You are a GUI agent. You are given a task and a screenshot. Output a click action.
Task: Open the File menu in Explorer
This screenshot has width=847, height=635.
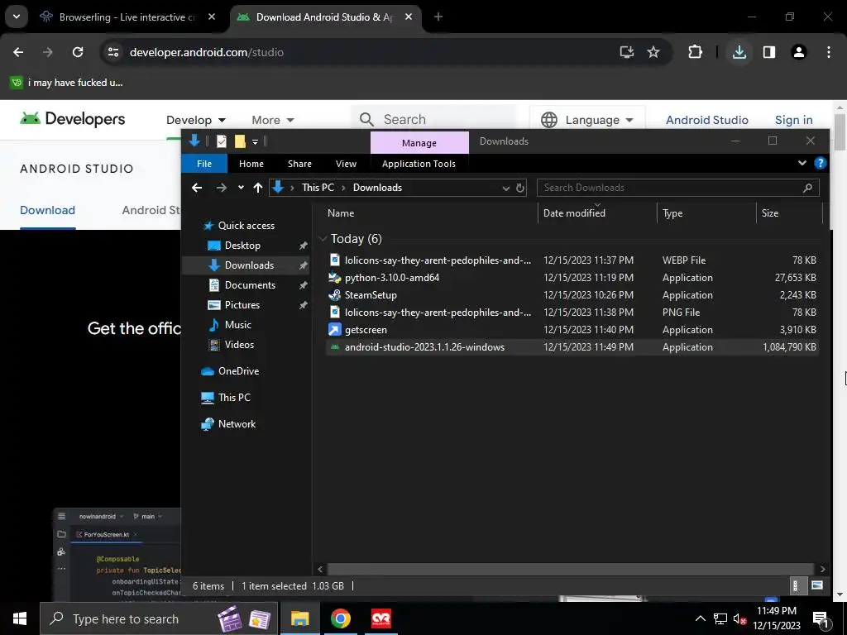204,164
